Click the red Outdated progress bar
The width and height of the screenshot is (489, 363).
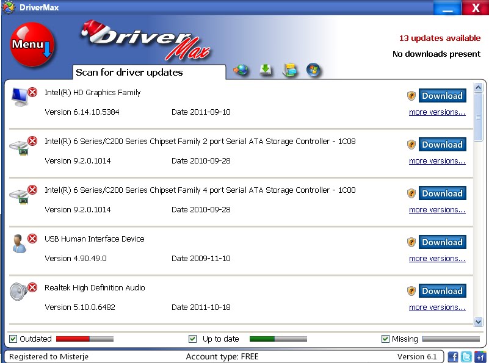85,339
